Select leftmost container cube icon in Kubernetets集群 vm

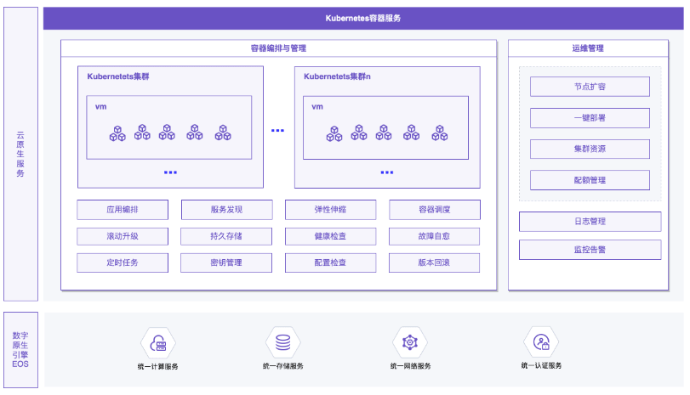click(x=117, y=133)
